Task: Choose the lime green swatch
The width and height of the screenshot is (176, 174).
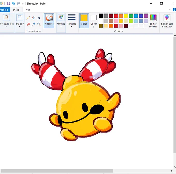Action: (x=131, y=21)
